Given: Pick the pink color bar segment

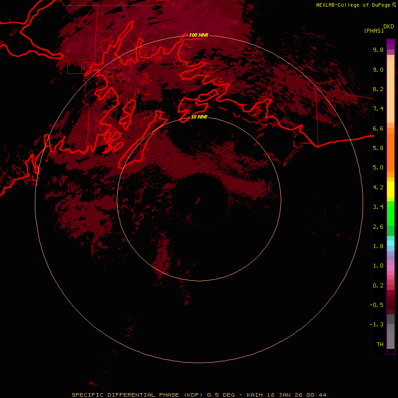Looking at the screenshot, I should 390,268.
